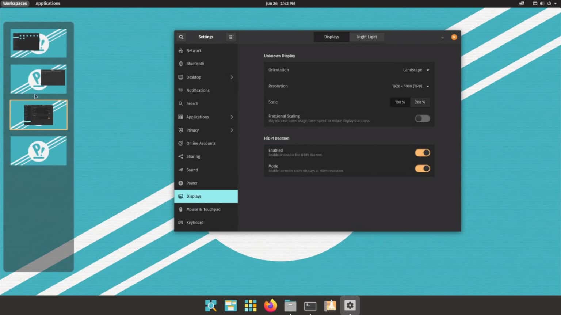Image resolution: width=561 pixels, height=315 pixels.
Task: Open Online Accounts settings
Action: [x=201, y=143]
